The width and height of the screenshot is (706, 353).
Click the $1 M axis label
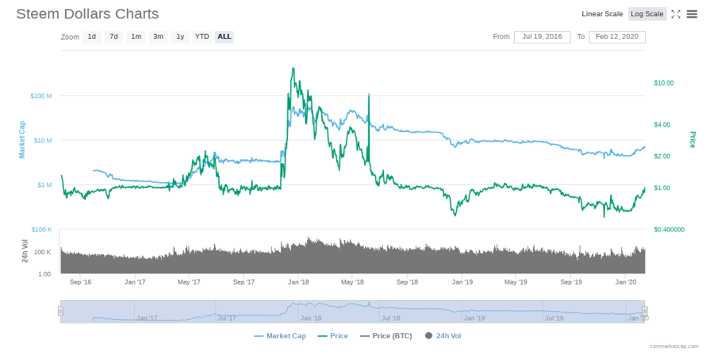click(x=44, y=185)
